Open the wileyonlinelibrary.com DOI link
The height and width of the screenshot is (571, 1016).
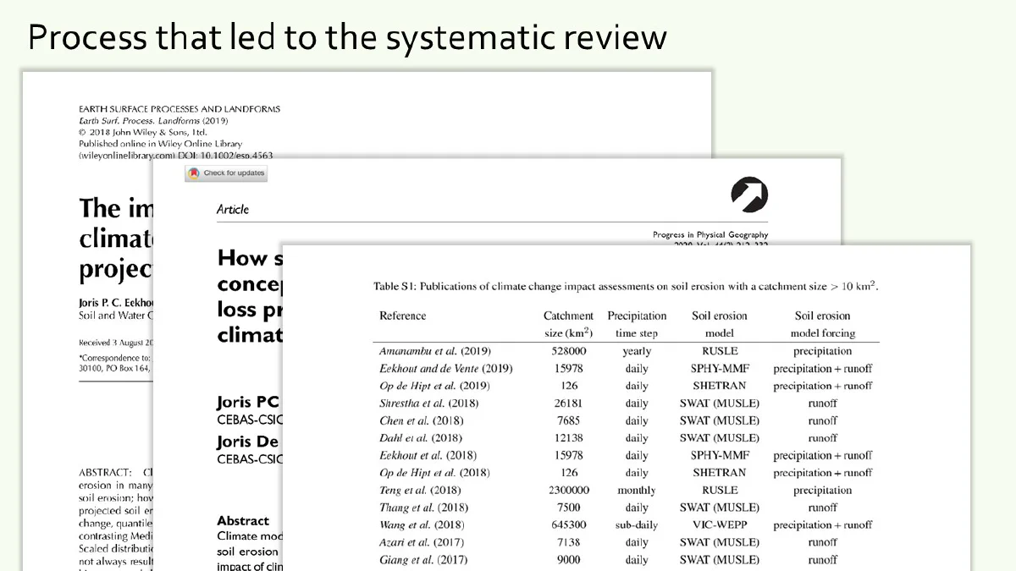click(176, 156)
